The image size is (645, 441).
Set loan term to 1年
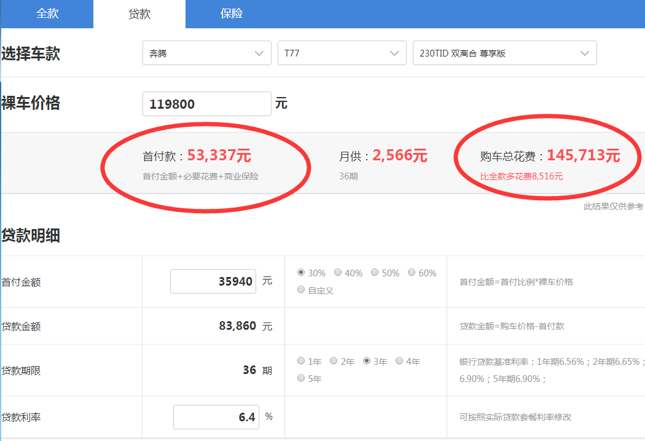pyautogui.click(x=301, y=361)
